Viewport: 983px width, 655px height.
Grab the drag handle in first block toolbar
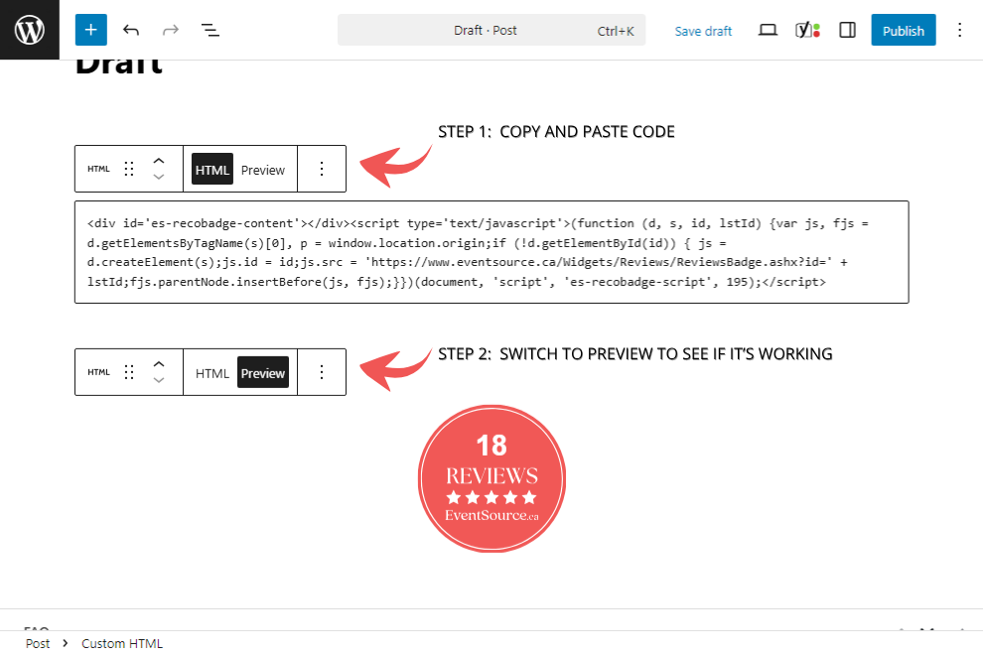129,169
